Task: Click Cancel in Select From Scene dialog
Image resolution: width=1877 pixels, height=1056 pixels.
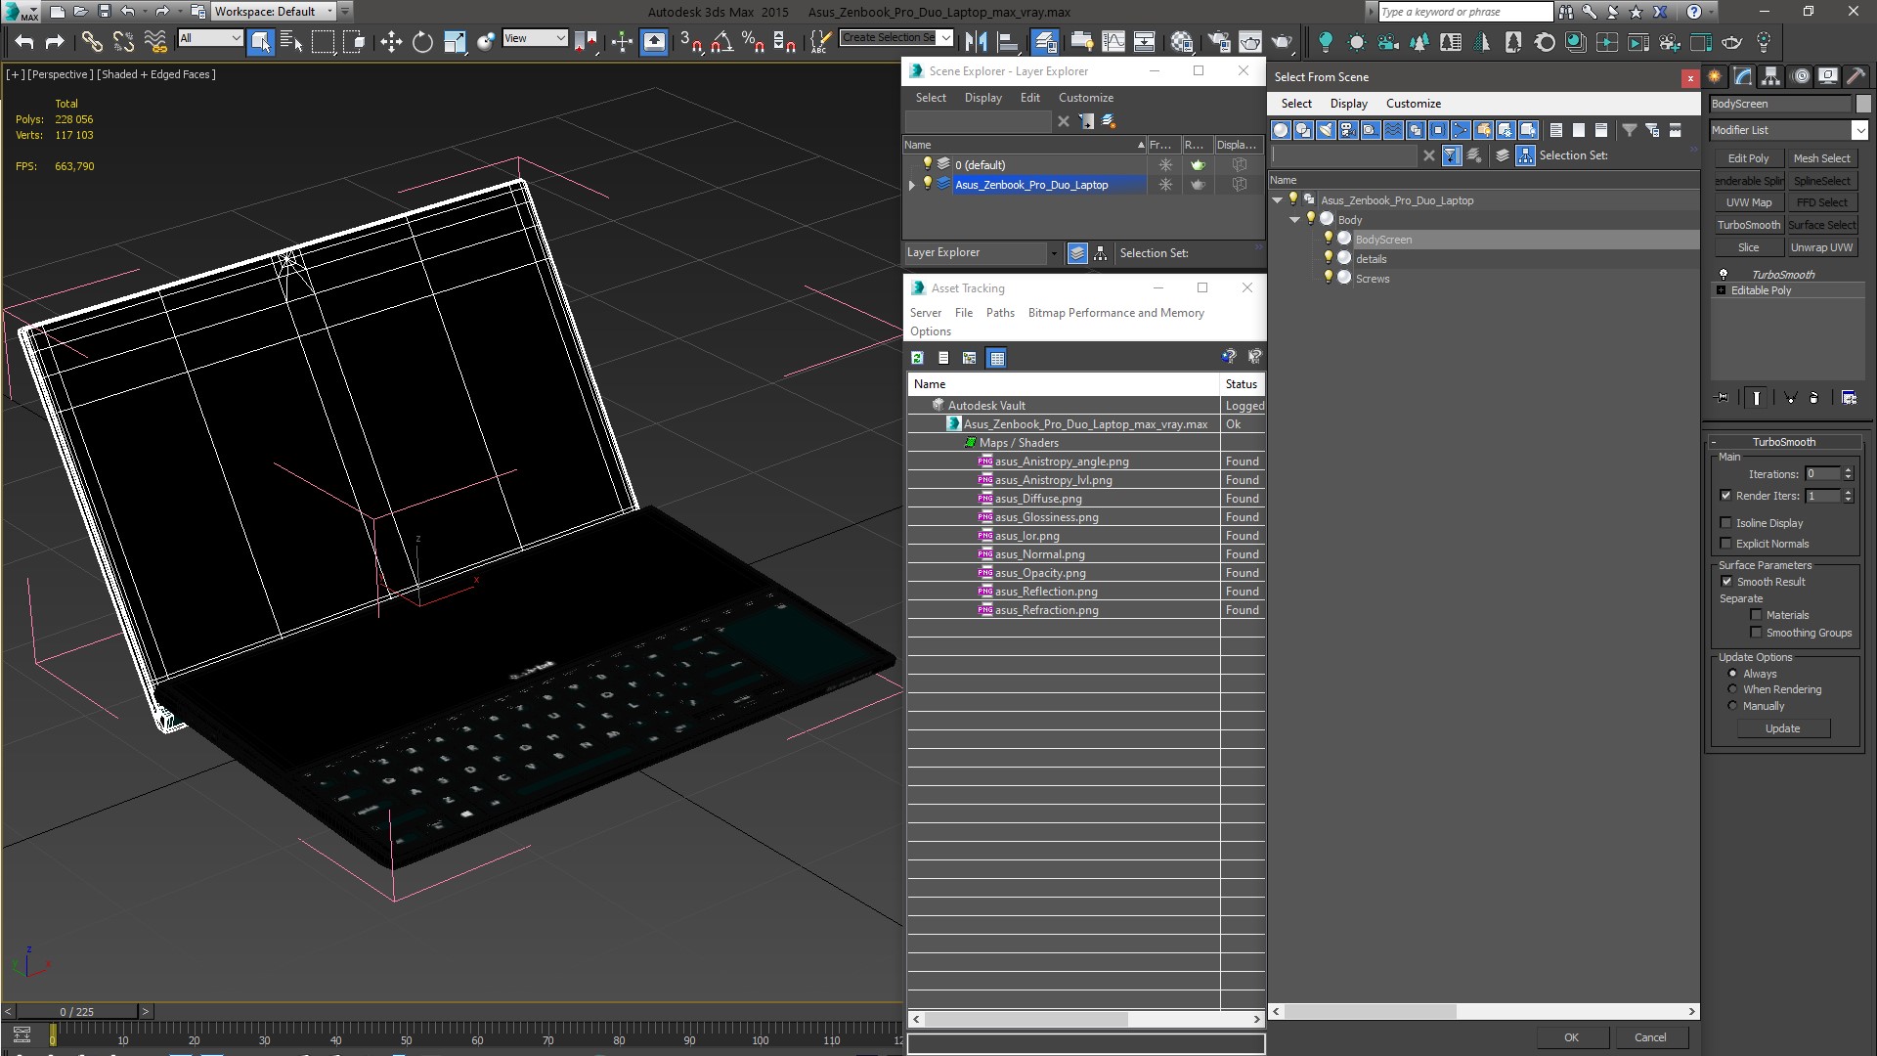Action: point(1650,1037)
